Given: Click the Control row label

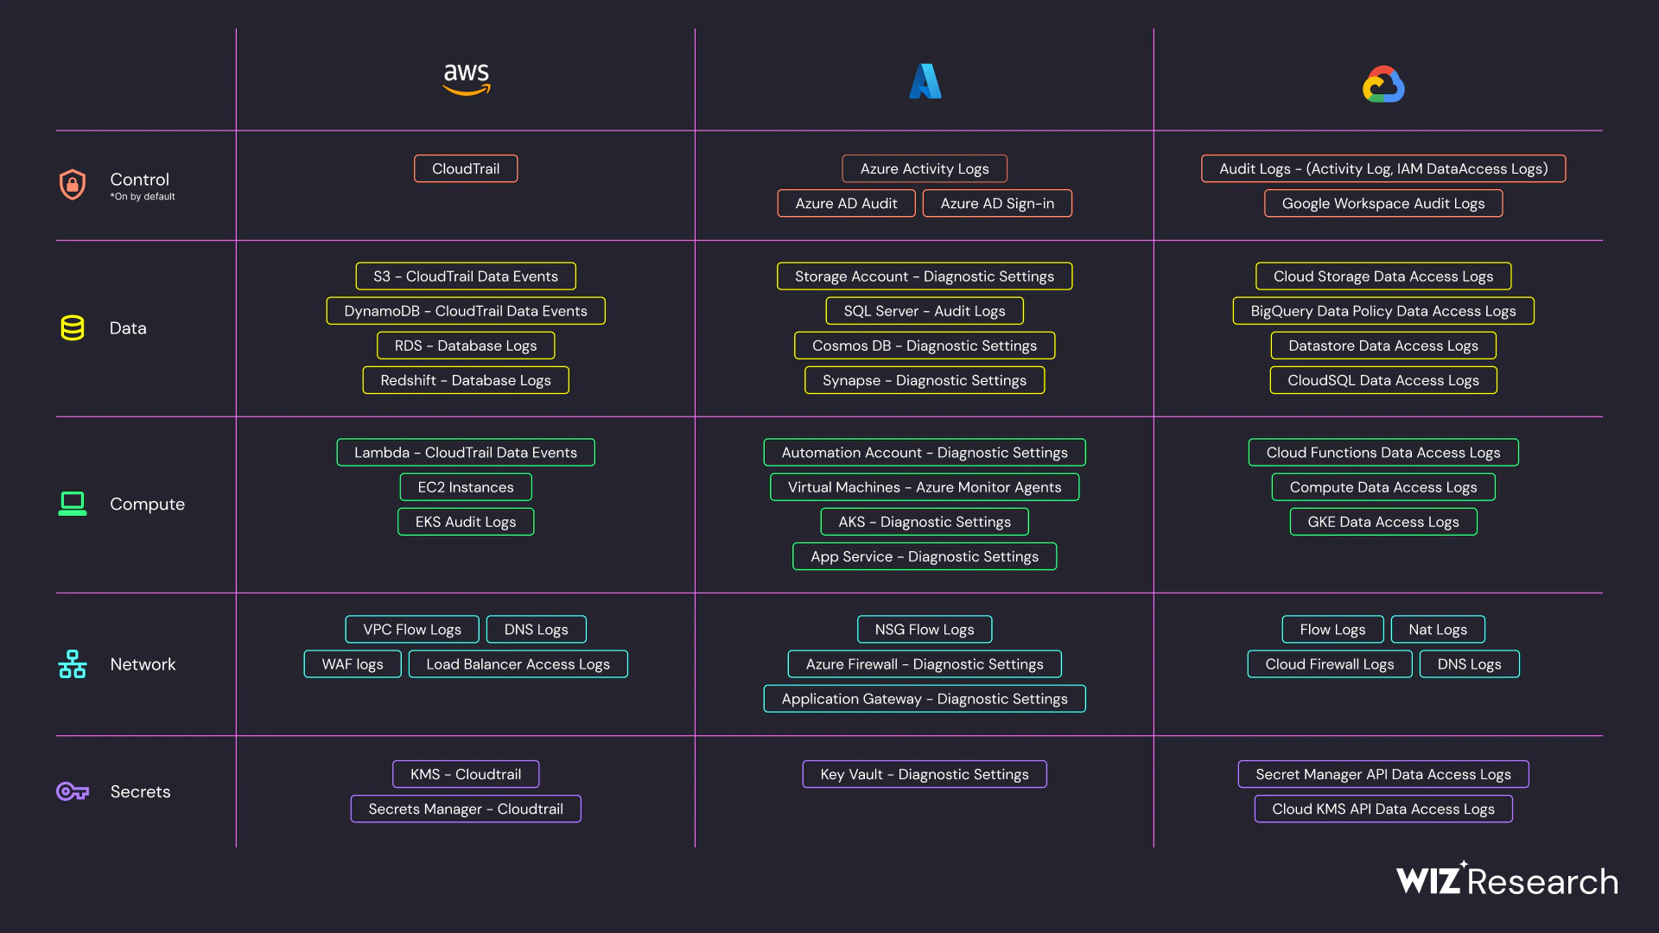Looking at the screenshot, I should coord(139,180).
